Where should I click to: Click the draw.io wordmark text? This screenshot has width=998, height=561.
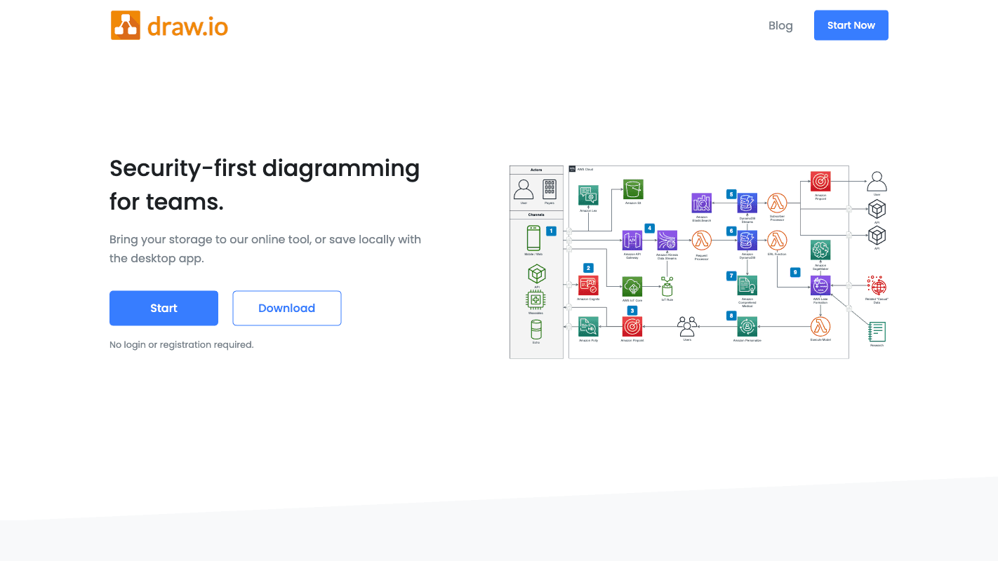187,27
